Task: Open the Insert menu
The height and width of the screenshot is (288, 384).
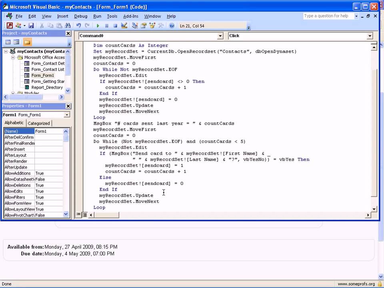Action: coord(63,16)
